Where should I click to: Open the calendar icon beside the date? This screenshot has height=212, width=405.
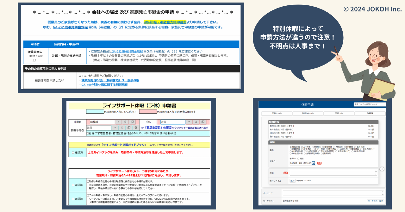point(313,163)
